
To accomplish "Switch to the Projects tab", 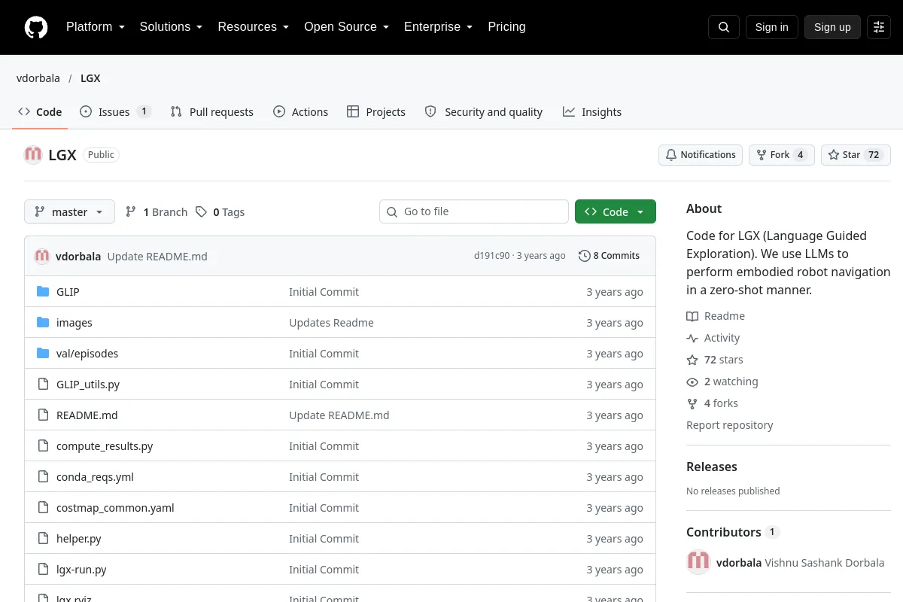I will click(376, 111).
